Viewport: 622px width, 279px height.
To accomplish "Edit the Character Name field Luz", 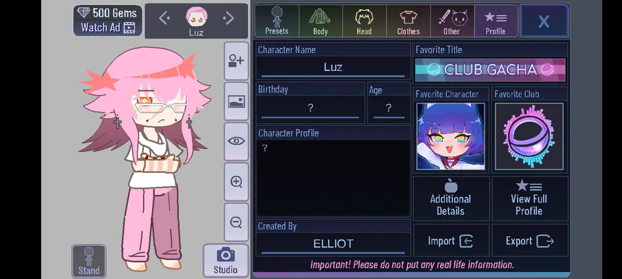I will tap(333, 68).
